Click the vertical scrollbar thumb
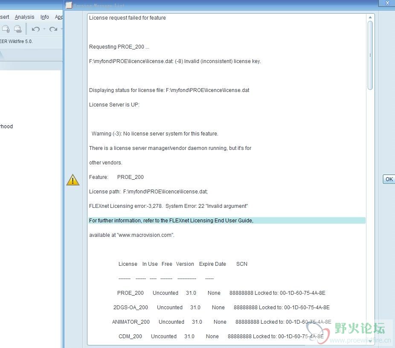 click(x=370, y=55)
